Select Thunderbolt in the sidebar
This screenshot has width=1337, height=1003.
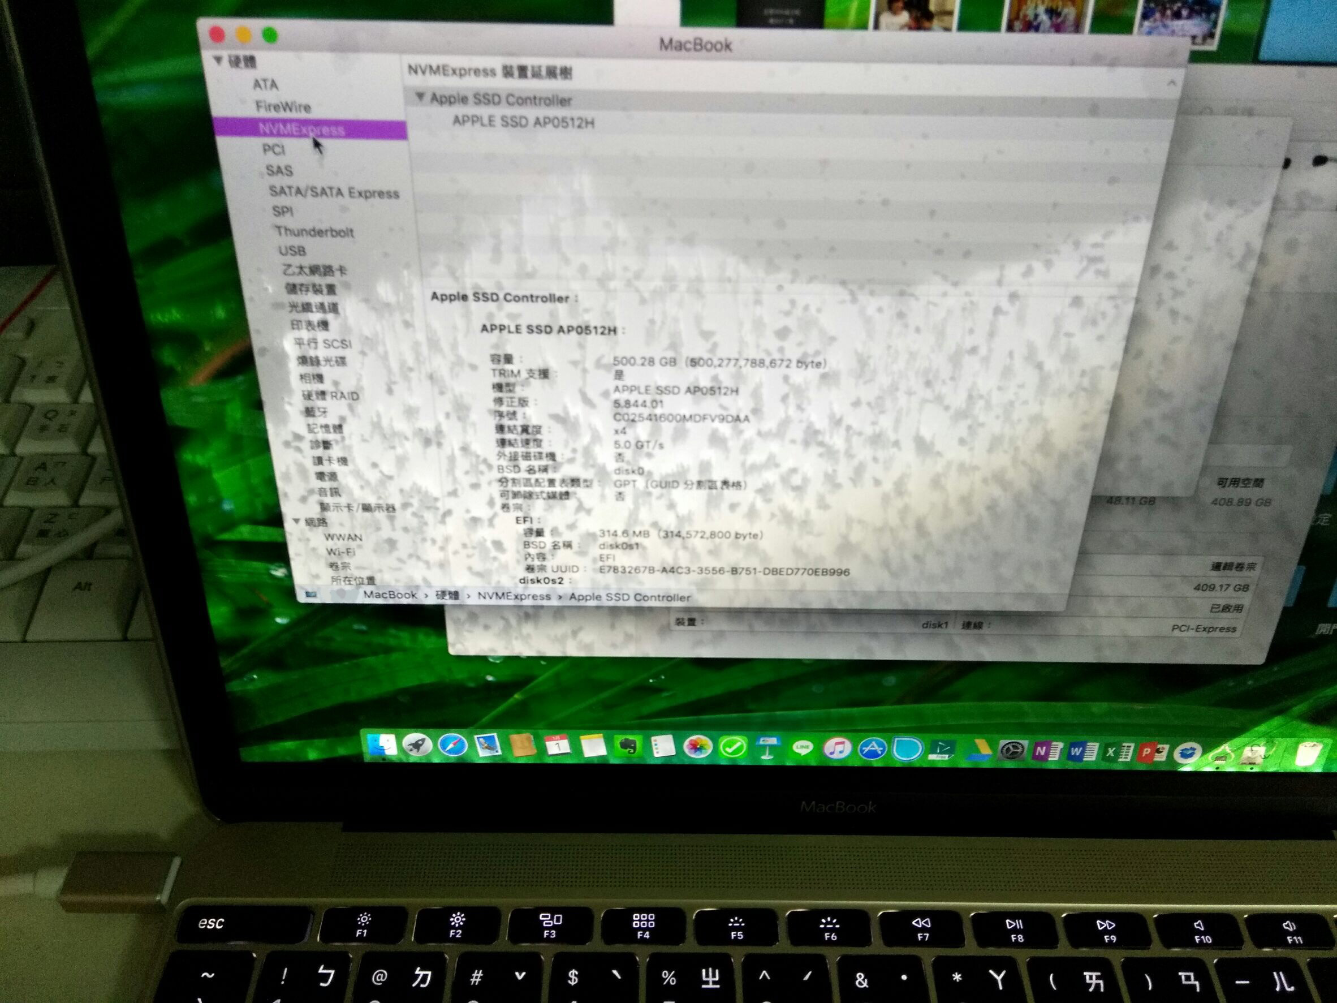[x=314, y=232]
